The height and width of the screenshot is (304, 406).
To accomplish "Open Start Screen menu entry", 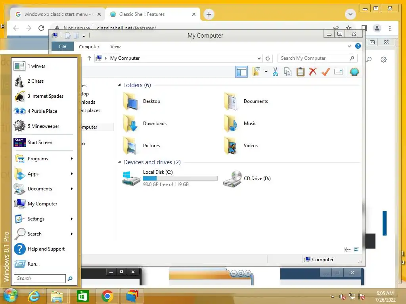I will (44, 142).
